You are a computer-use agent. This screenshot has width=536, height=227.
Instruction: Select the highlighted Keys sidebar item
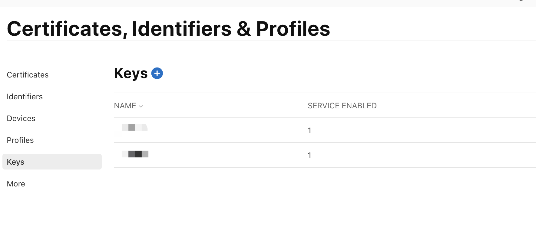pyautogui.click(x=52, y=162)
